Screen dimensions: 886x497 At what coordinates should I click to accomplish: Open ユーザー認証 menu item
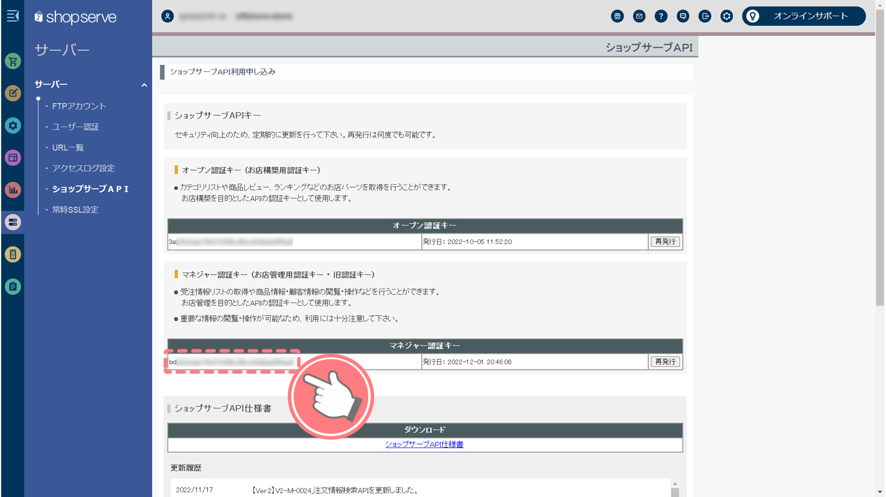click(75, 126)
